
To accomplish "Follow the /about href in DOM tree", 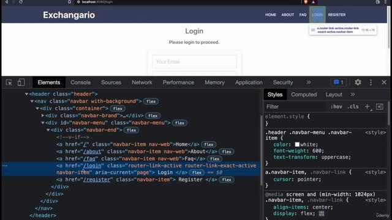I will pos(92,152).
